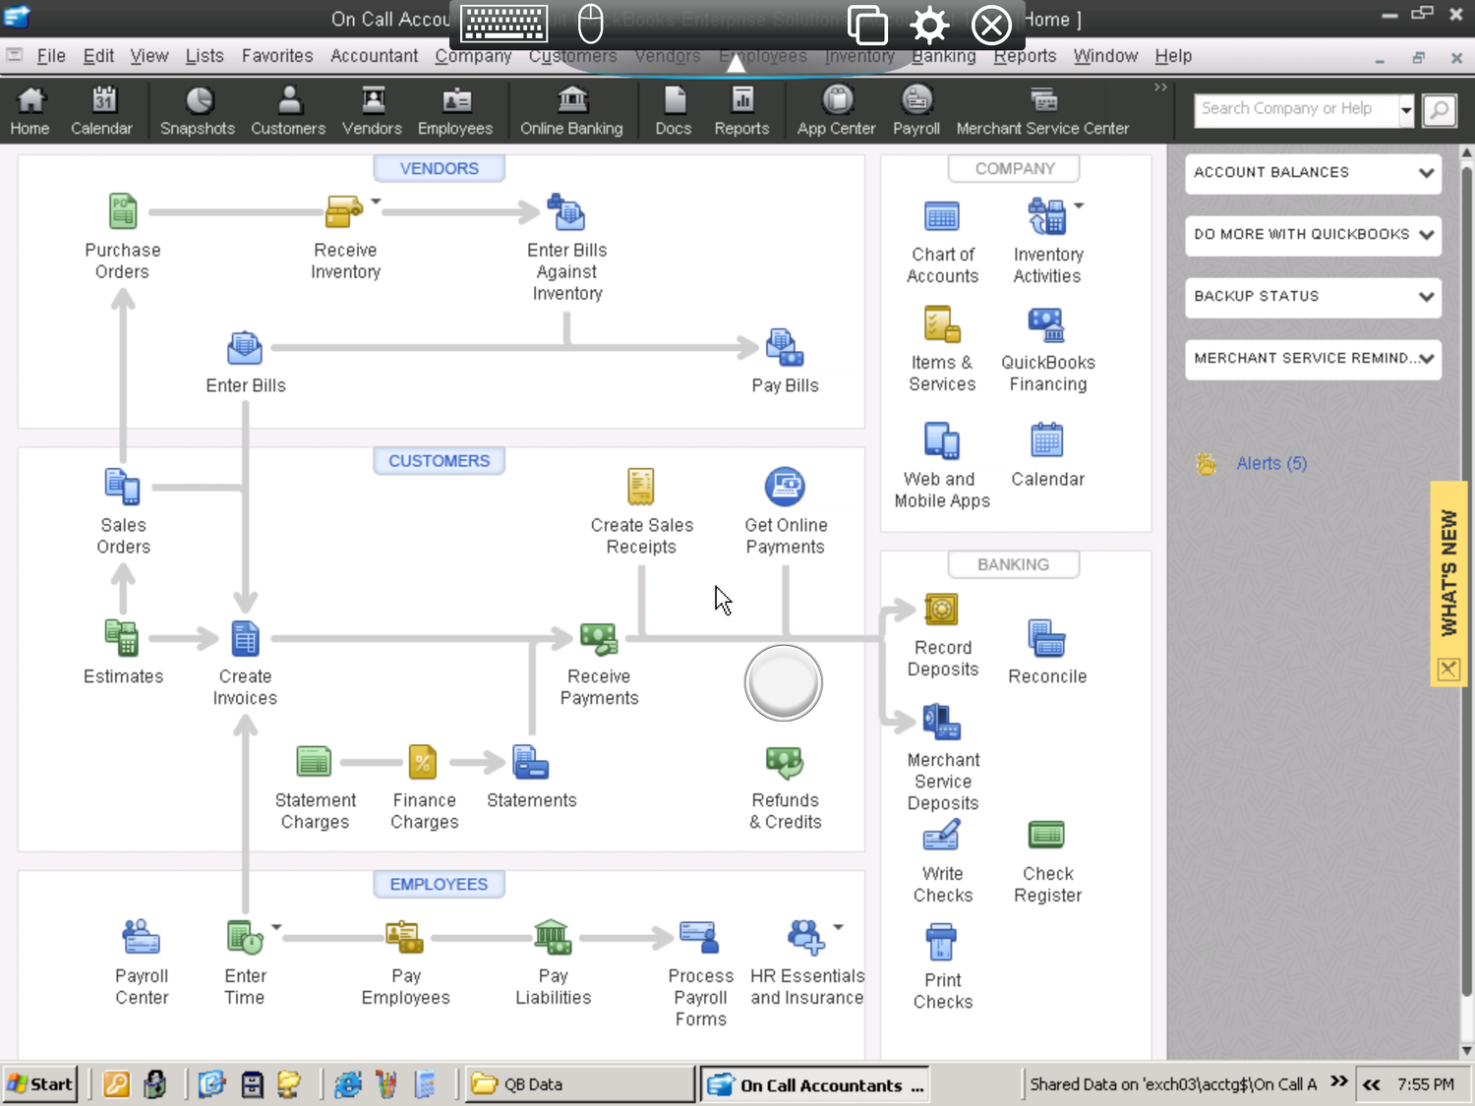Open Enter Time dropdown arrow
The height and width of the screenshot is (1106, 1475).
[x=276, y=926]
